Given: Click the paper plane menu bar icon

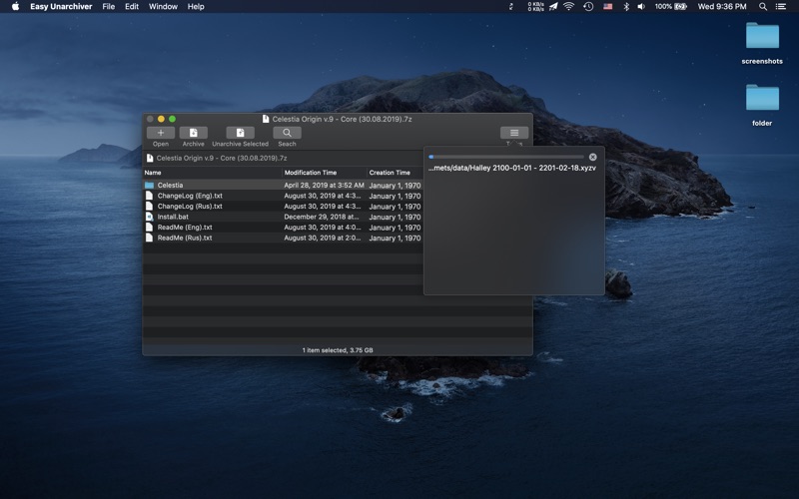Looking at the screenshot, I should (x=553, y=7).
